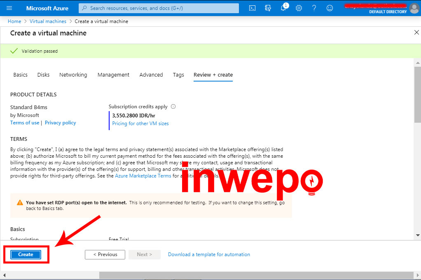Click the RDP port warning message
Image resolution: width=421 pixels, height=280 pixels.
tap(151, 205)
